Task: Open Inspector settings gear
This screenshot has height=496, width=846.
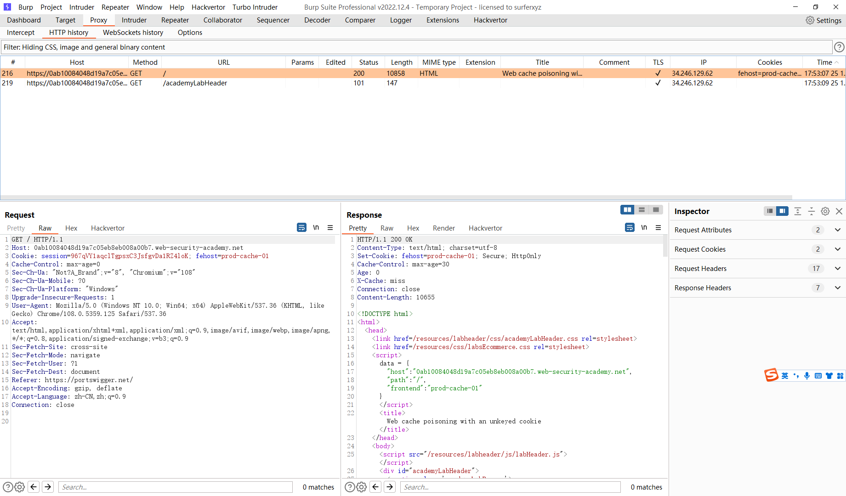Action: click(x=825, y=211)
